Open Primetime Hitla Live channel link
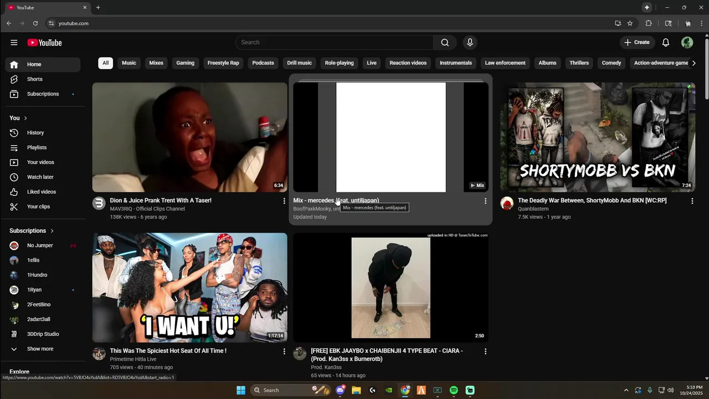The height and width of the screenshot is (399, 709). tap(133, 359)
